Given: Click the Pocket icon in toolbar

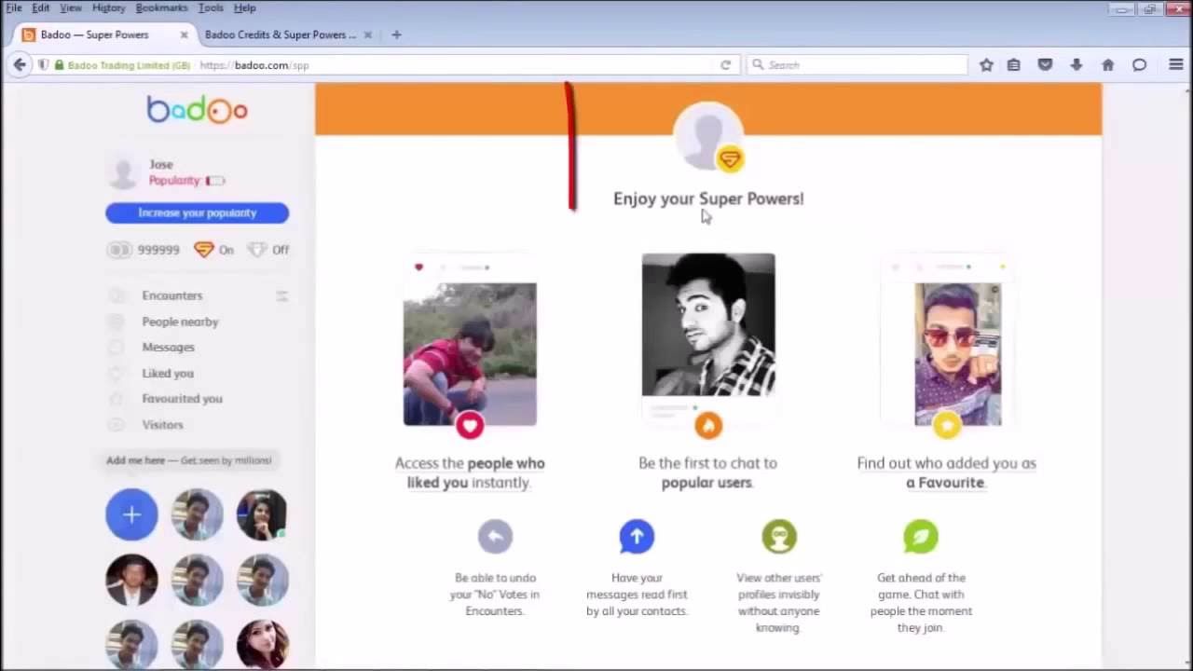Looking at the screenshot, I should pyautogui.click(x=1045, y=65).
